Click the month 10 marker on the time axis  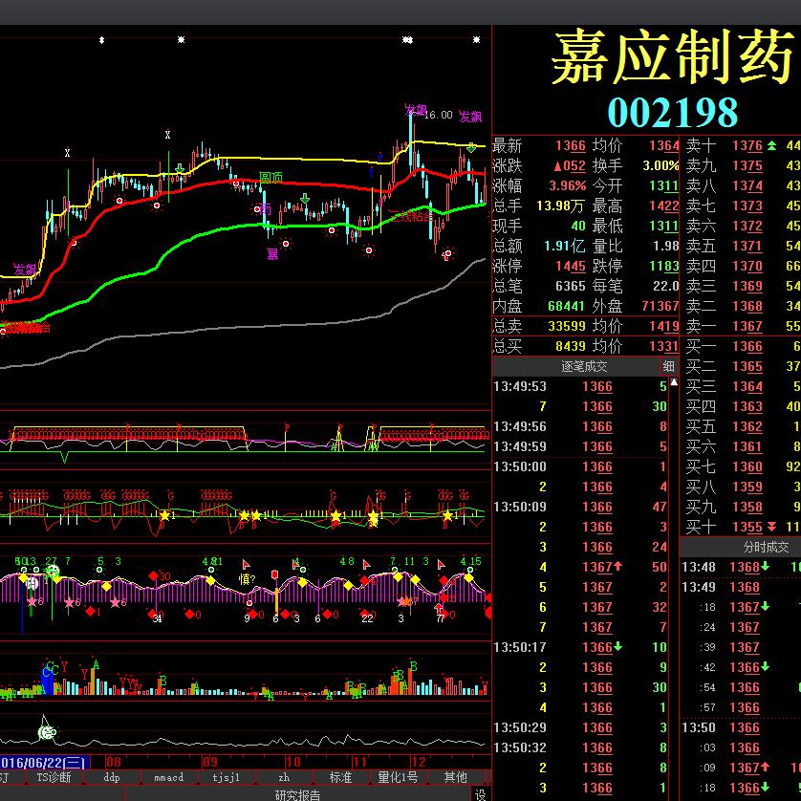[292, 762]
